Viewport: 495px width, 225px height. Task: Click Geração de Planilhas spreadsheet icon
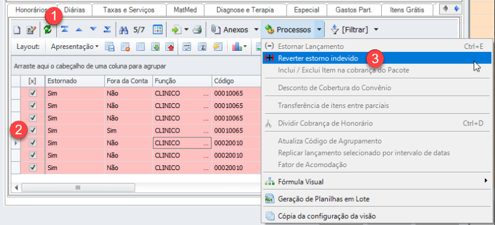pyautogui.click(x=270, y=199)
